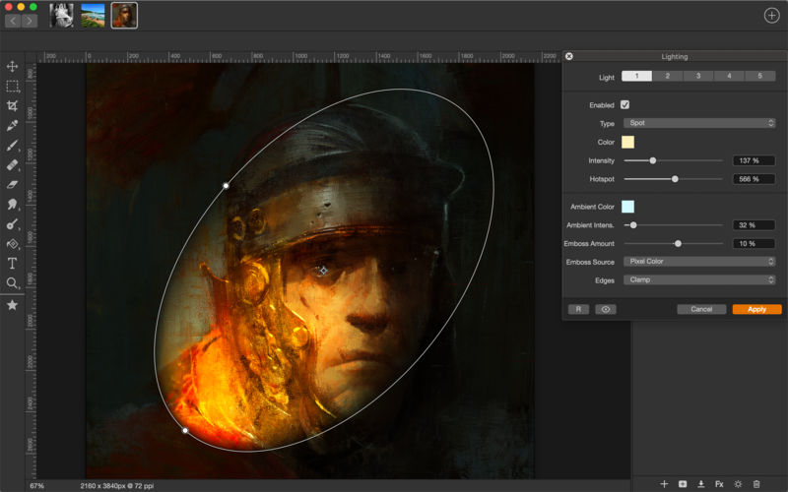The height and width of the screenshot is (492, 788).
Task: Select light 5 in the Light selector
Action: [x=759, y=76]
